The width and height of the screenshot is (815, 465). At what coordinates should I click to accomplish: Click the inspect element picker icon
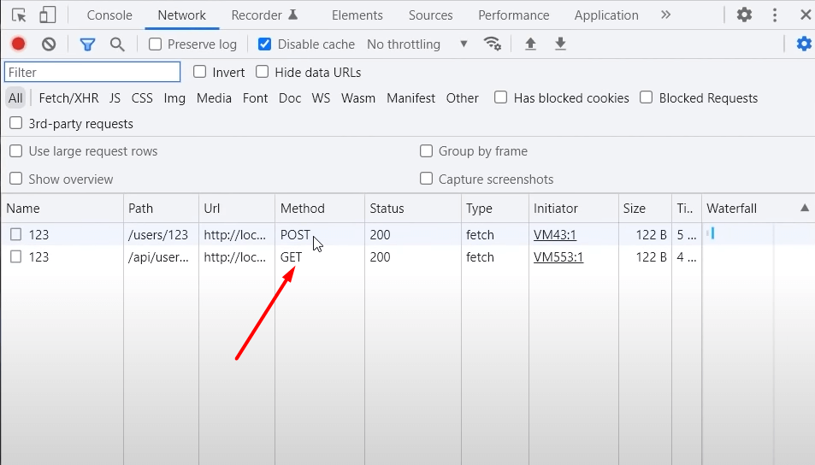19,15
